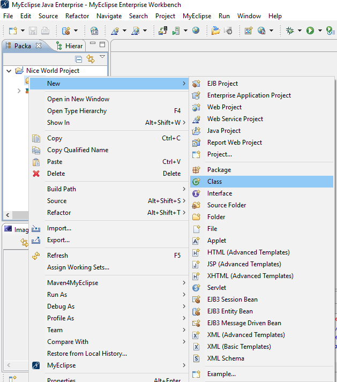This screenshot has width=337, height=382.
Task: Choose Export... in the context menu
Action: (x=109, y=240)
